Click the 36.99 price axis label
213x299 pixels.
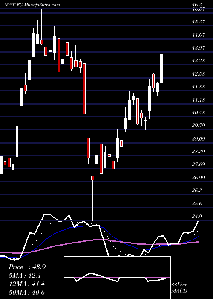pos(199,177)
